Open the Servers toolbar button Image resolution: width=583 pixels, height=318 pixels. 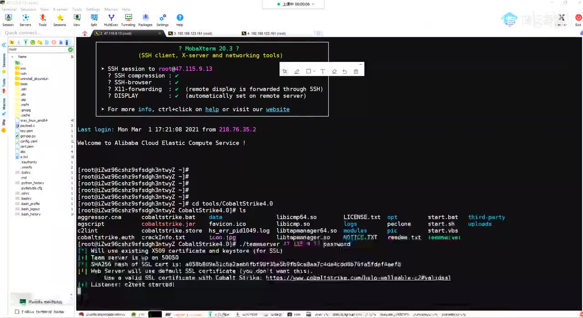click(x=26, y=20)
